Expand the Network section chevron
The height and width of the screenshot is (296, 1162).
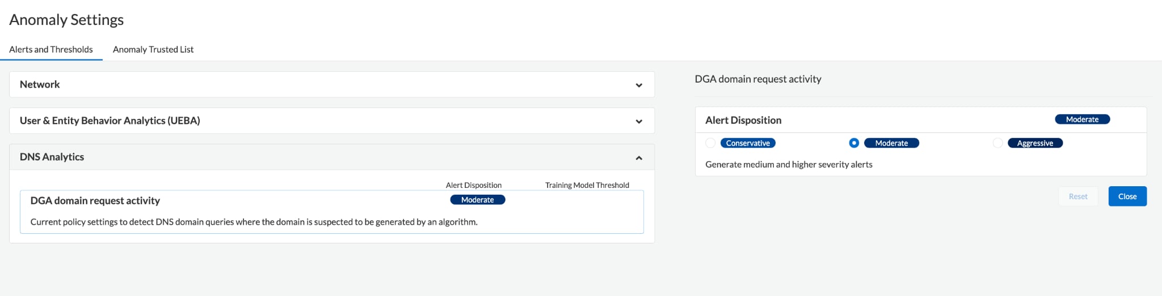click(x=639, y=85)
